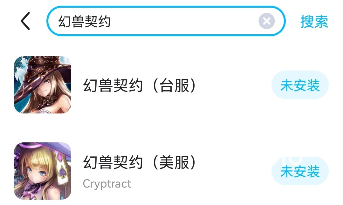
Task: Install the US server Cryptract game
Action: 300,172
